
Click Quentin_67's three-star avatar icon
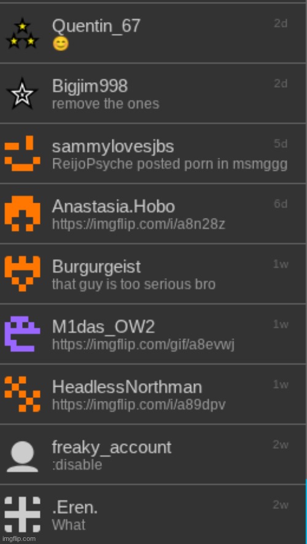click(23, 33)
